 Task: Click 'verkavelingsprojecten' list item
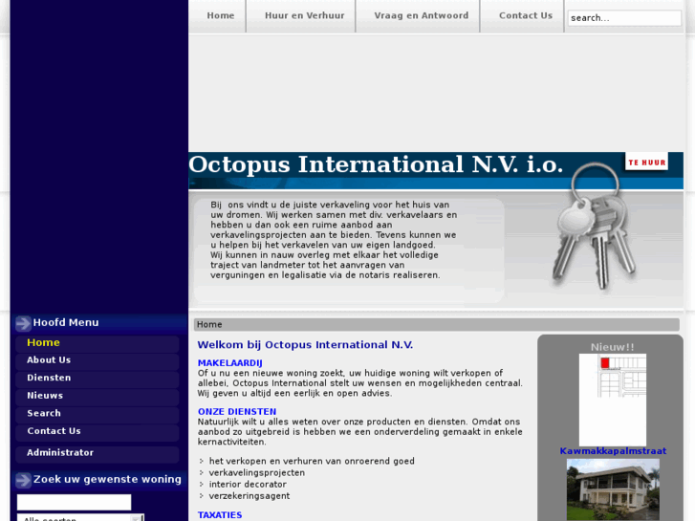[x=256, y=472]
